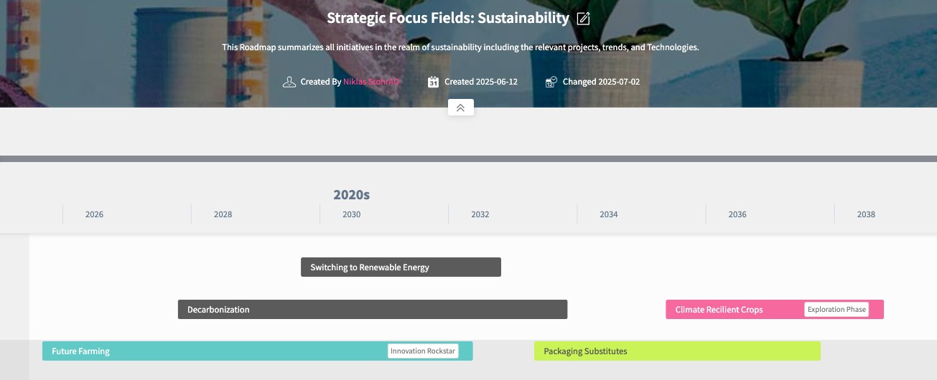Click the changed-date icon beside Changed 2025-07-02
Viewport: 937px width, 380px height.
pyautogui.click(x=551, y=82)
